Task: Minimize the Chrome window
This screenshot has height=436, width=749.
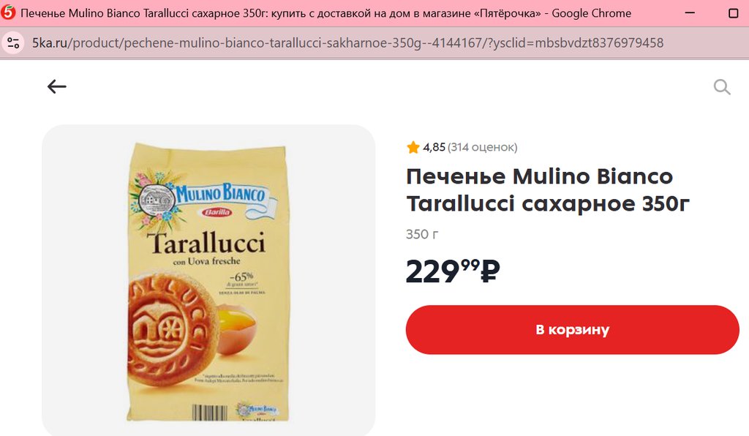Action: [690, 13]
